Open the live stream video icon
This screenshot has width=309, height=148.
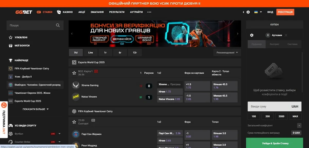96,71
